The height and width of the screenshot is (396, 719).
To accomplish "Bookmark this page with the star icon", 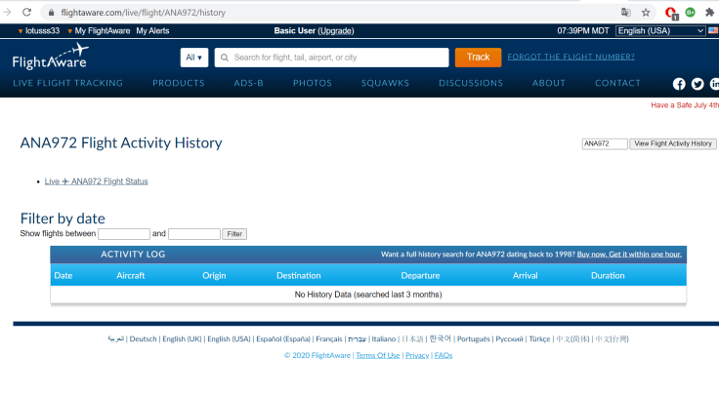I will coord(646,13).
